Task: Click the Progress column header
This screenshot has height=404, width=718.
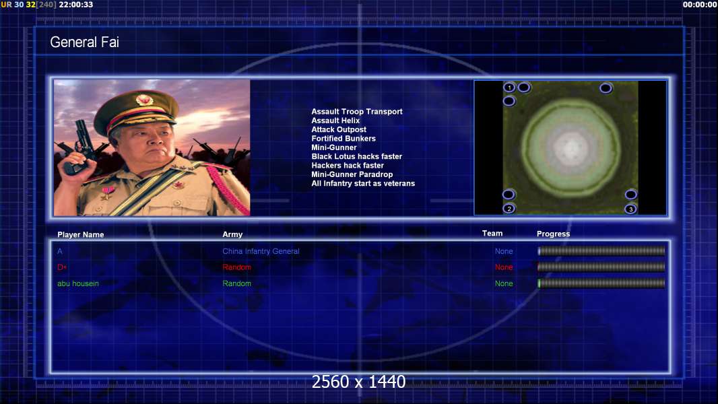Action: [x=553, y=234]
